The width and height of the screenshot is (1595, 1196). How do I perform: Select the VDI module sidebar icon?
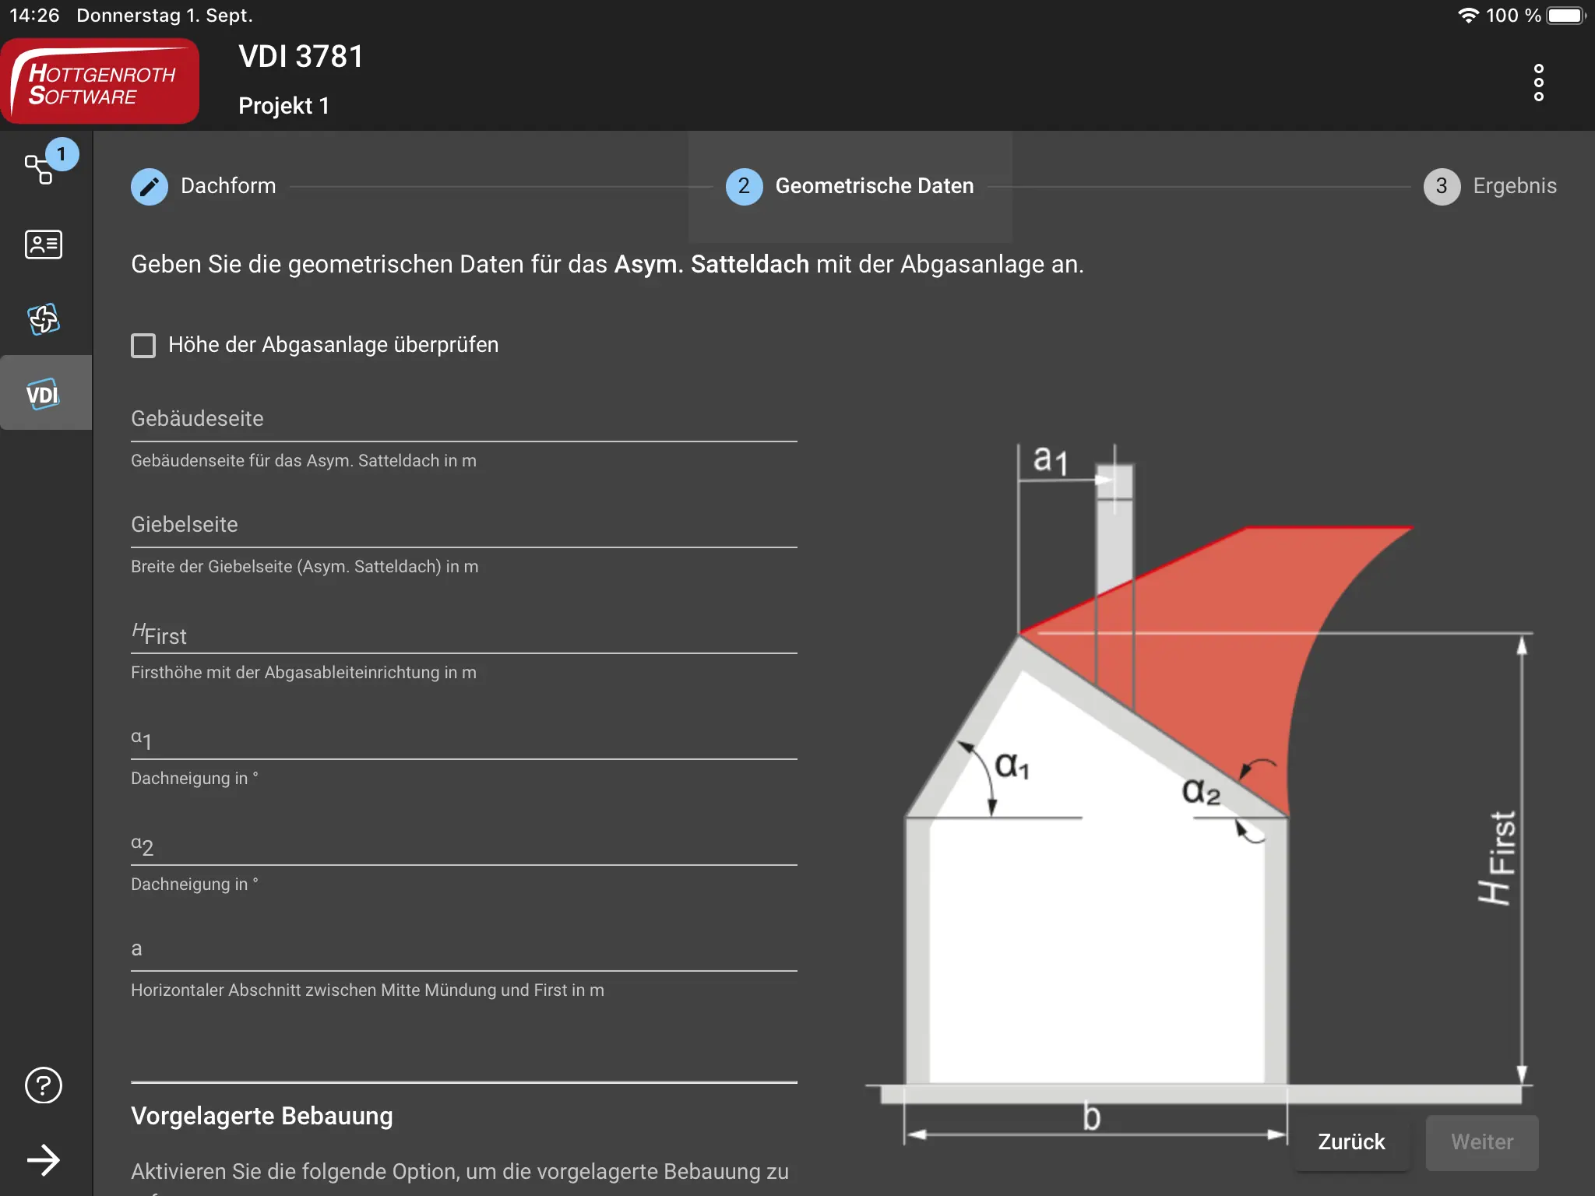[x=44, y=394]
